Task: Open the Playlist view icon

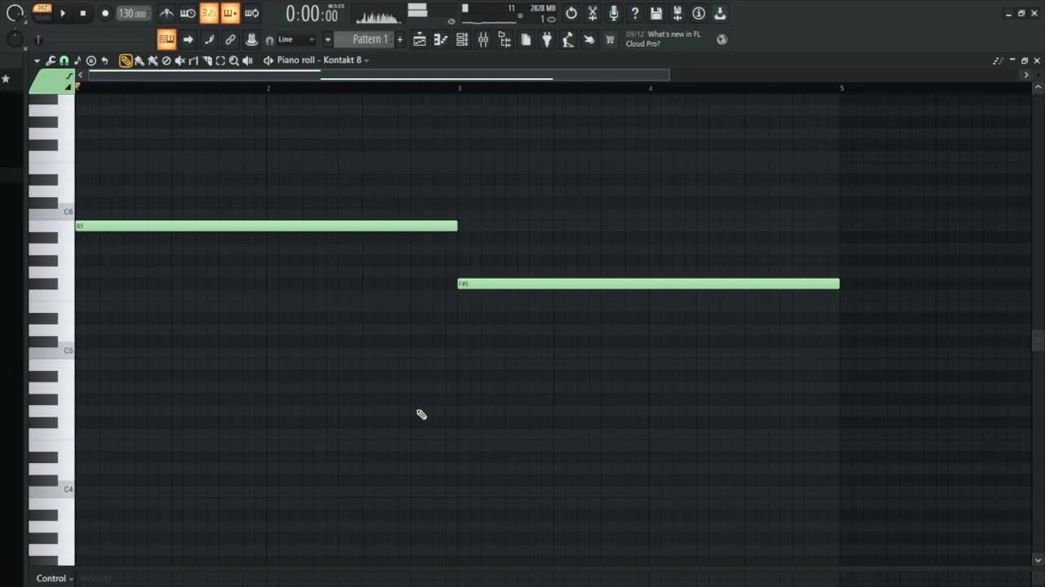Action: tap(420, 39)
